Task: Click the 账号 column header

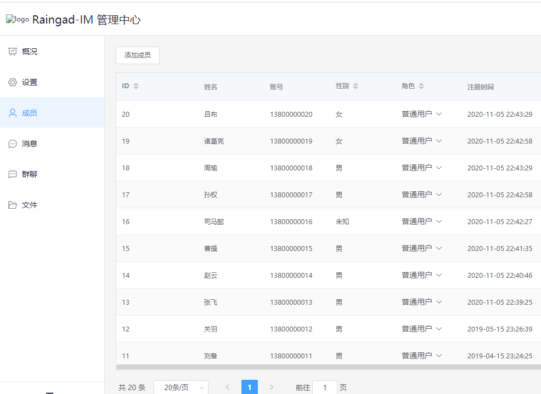Action: tap(277, 87)
